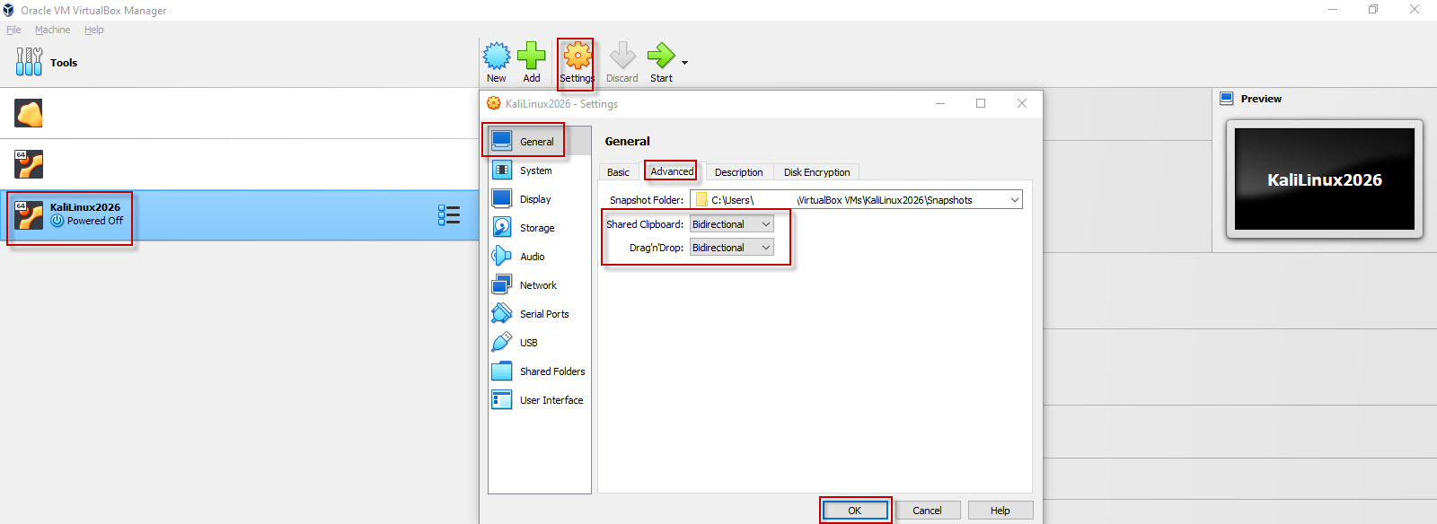1437x524 pixels.
Task: Click the Help button in the settings dialog
Action: (x=1001, y=511)
